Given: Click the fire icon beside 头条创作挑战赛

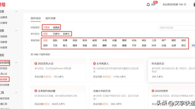Looking at the screenshot, I should 36,91.
